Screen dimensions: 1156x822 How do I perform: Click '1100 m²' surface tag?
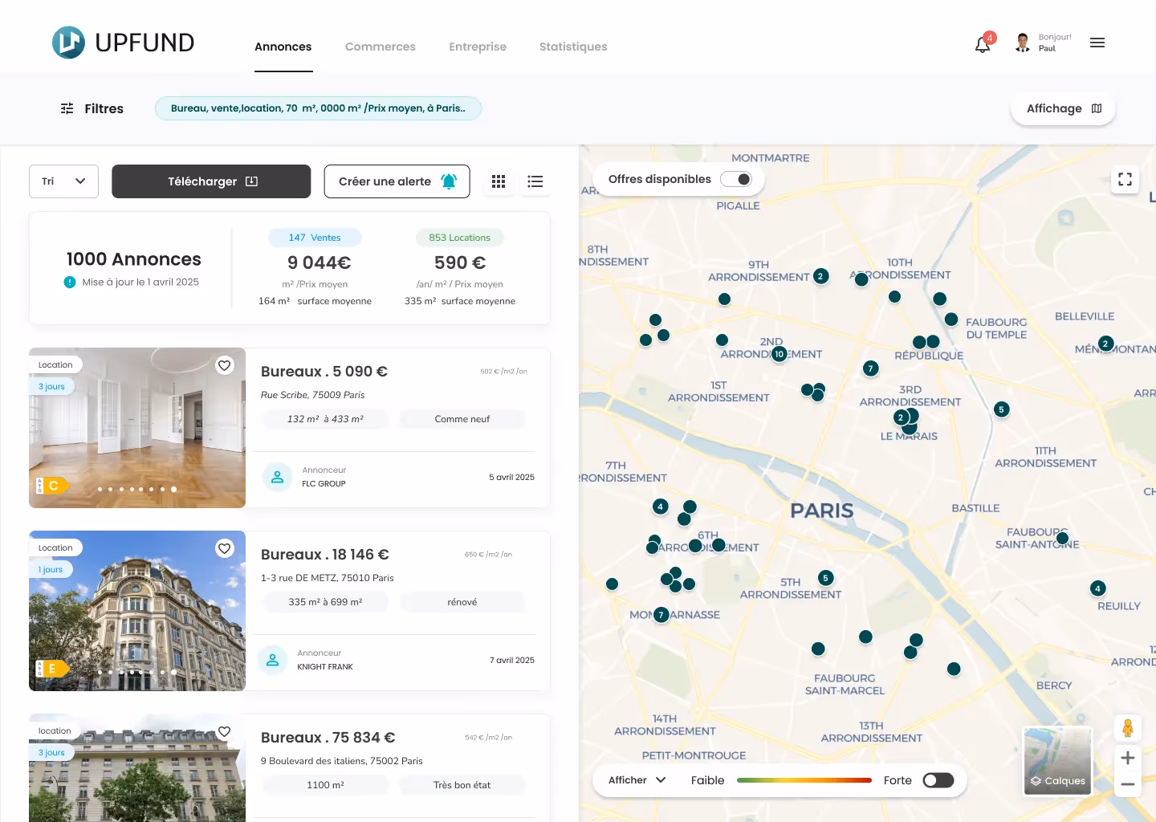coord(325,785)
